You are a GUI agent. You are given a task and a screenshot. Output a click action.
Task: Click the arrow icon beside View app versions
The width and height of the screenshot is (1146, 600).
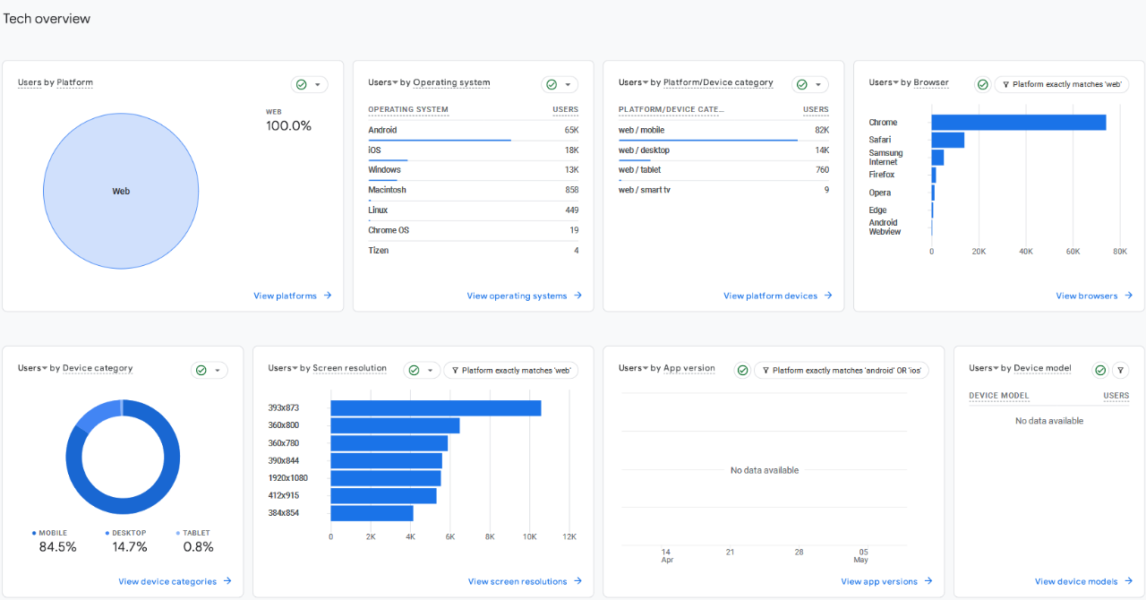coord(928,581)
